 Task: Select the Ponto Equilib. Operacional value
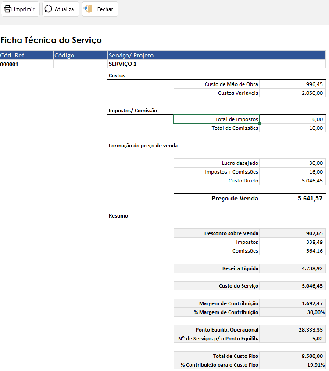(x=293, y=330)
